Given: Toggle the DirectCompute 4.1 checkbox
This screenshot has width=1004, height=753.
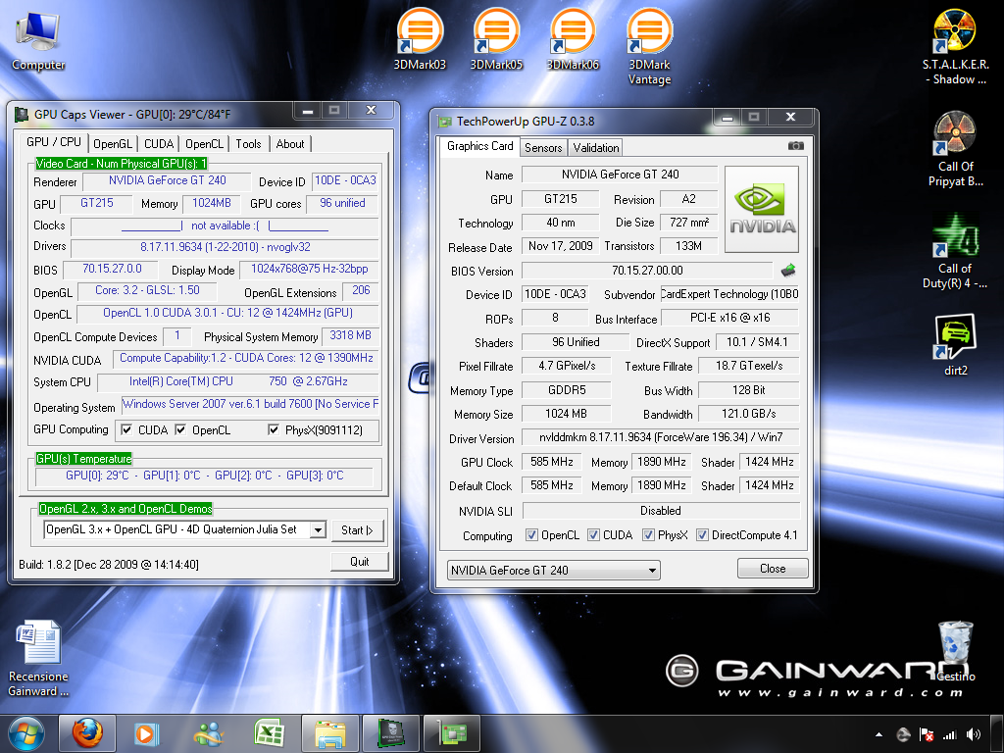Looking at the screenshot, I should pyautogui.click(x=702, y=534).
